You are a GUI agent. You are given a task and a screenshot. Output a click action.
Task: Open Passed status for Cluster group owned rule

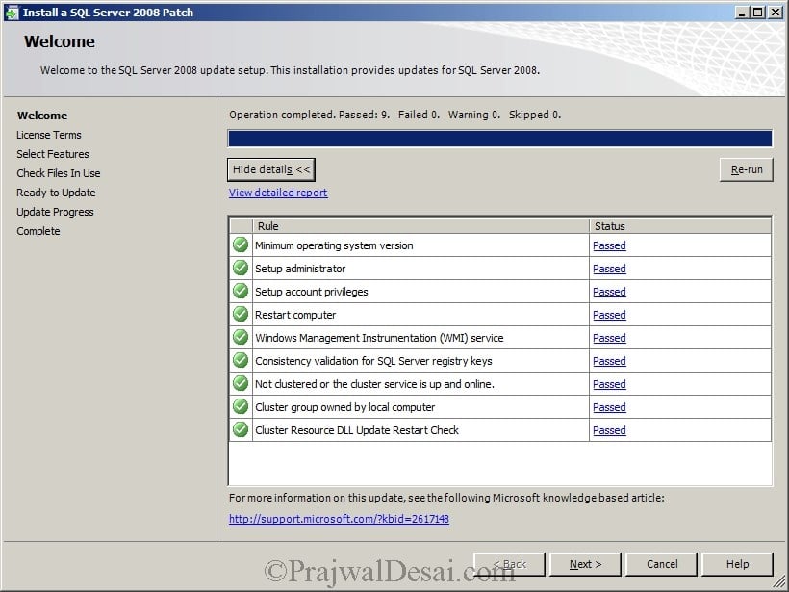coord(609,407)
